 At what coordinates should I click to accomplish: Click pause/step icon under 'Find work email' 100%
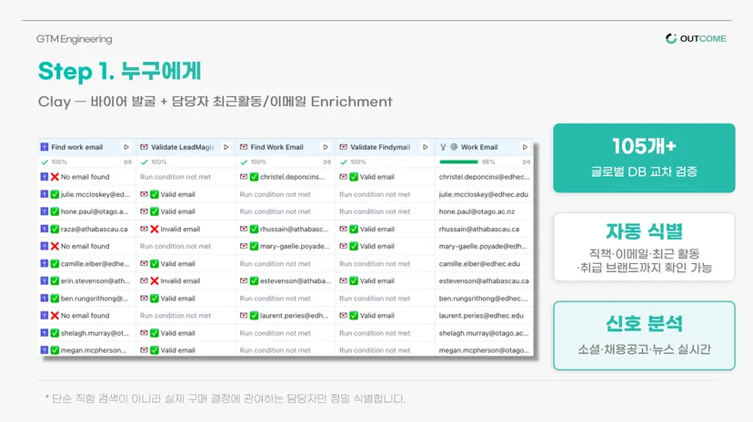127,162
